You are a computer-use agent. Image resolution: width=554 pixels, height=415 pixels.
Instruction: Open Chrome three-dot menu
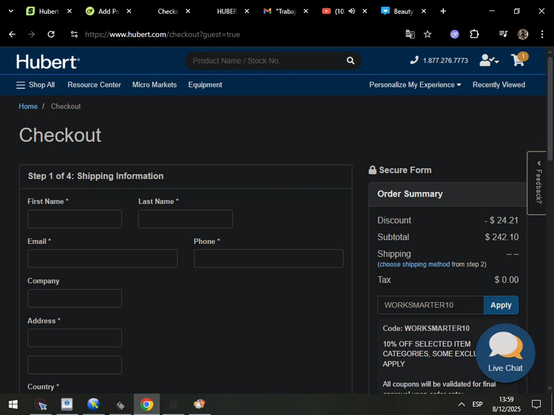coord(542,34)
